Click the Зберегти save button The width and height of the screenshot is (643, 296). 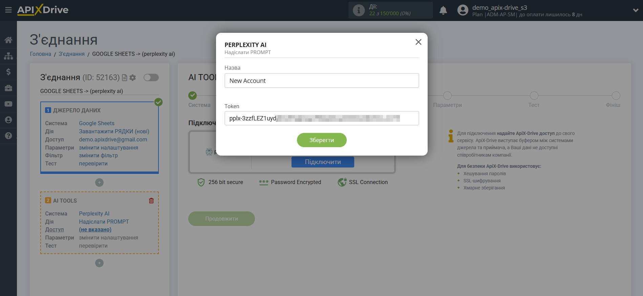(x=322, y=140)
